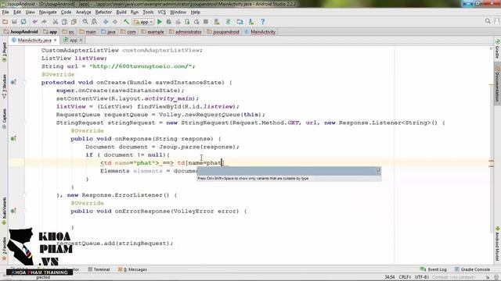Image resolution: width=501 pixels, height=281 pixels.
Task: Click the onCreate override gutter icon
Action: [13, 82]
